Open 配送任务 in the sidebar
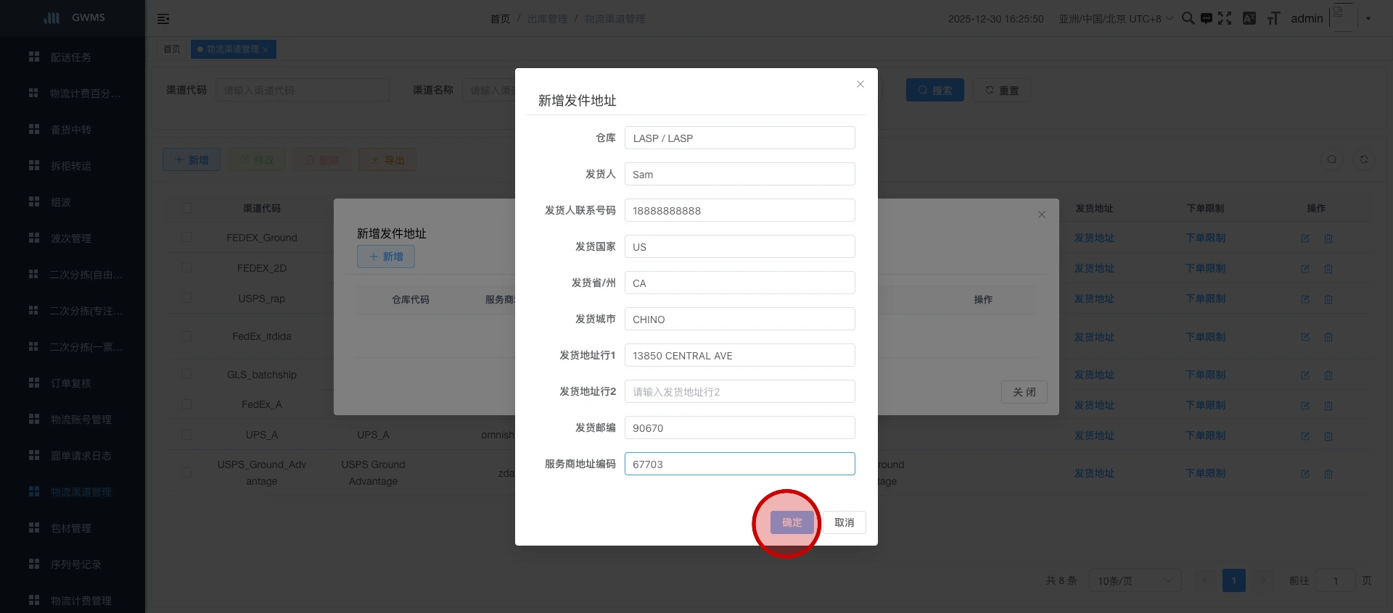Viewport: 1393px width, 613px height. coord(73,57)
